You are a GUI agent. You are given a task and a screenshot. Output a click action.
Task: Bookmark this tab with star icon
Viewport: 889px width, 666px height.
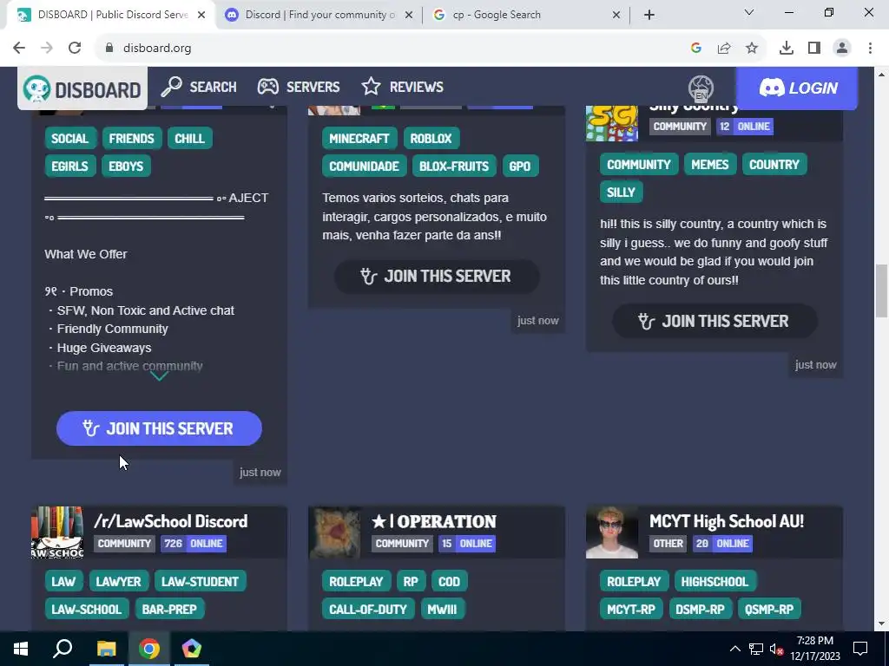(x=752, y=49)
